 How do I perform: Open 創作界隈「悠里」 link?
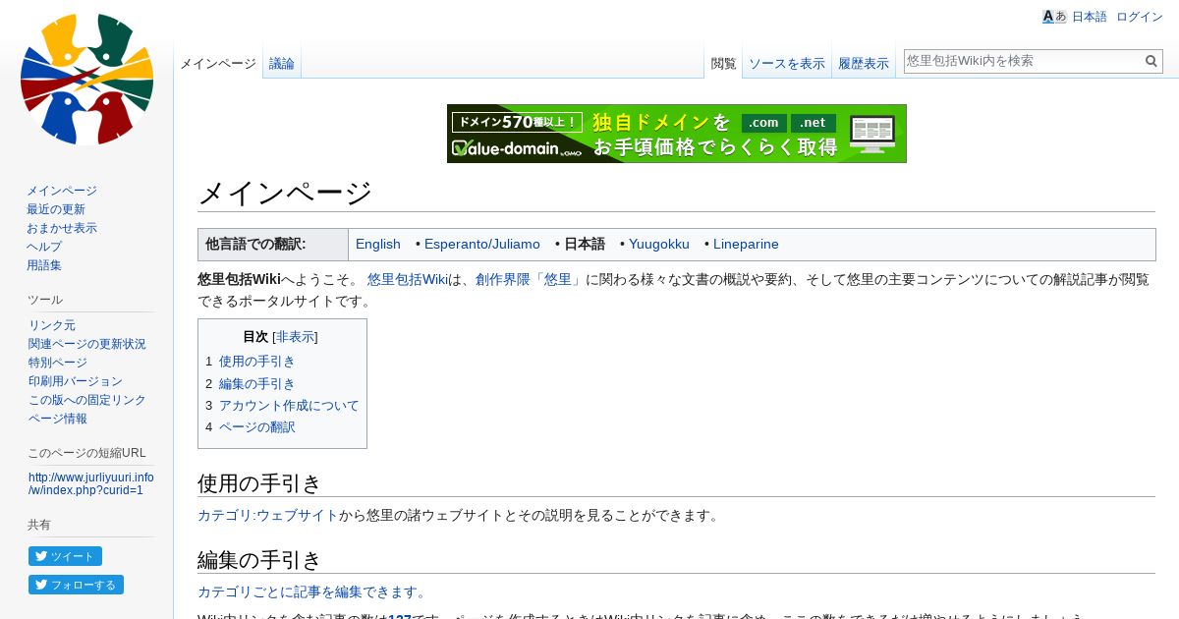[x=529, y=279]
